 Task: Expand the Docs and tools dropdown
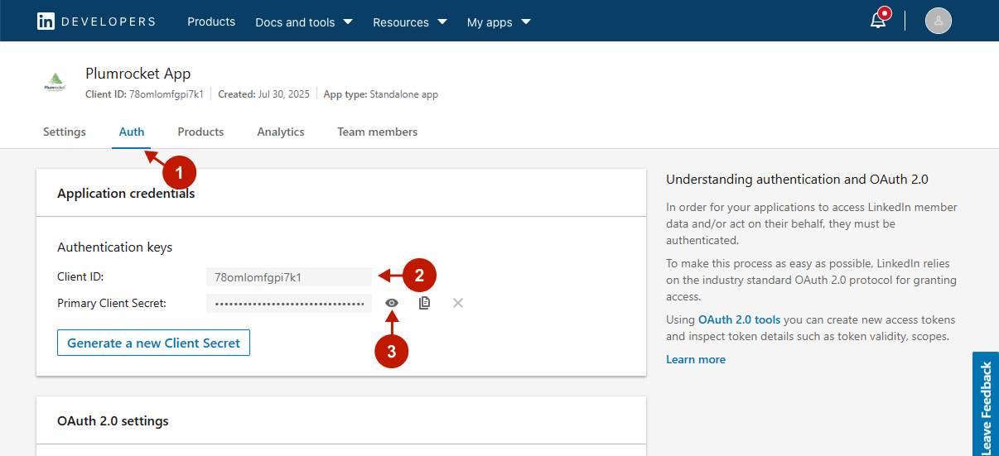pos(303,22)
